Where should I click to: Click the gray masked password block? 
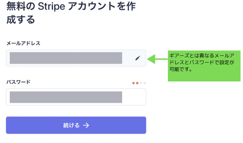pos(66,97)
